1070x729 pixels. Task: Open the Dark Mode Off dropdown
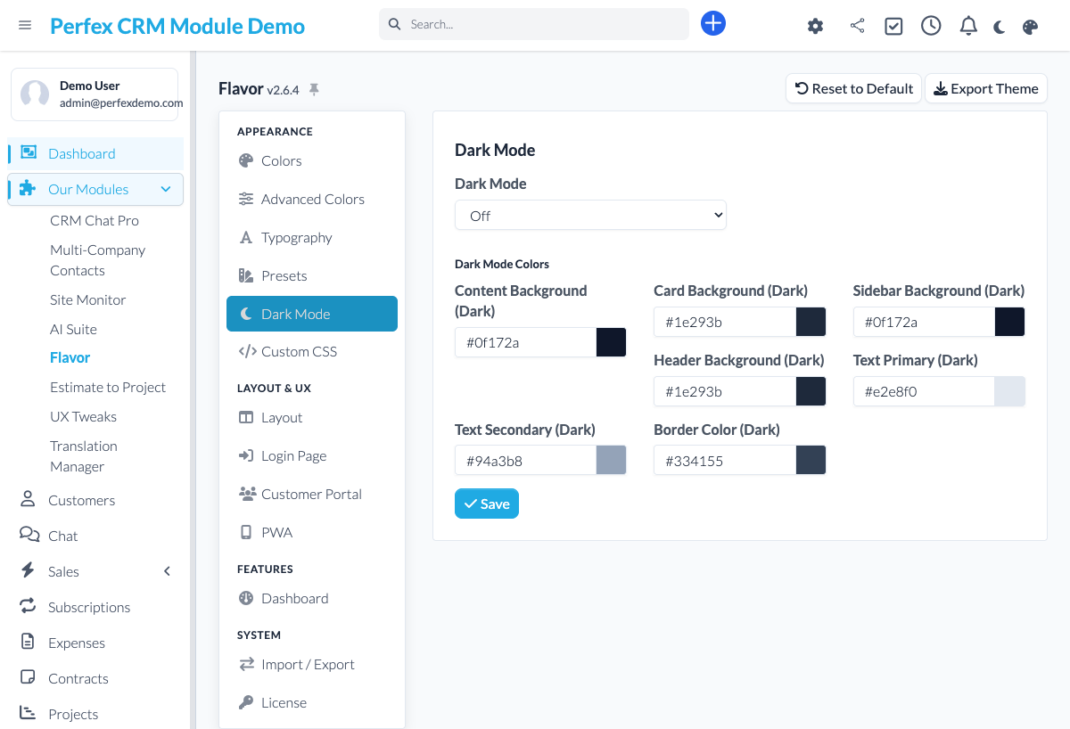pyautogui.click(x=590, y=216)
